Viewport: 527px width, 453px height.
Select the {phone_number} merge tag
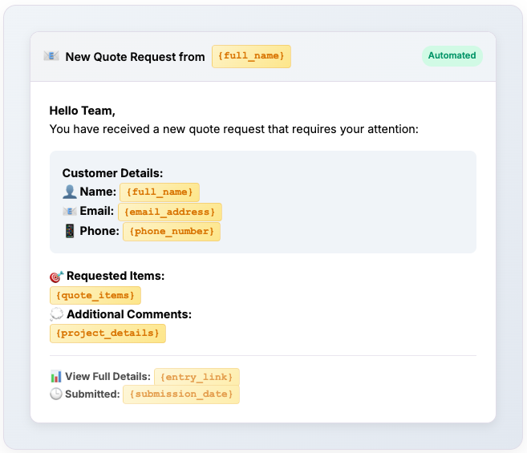[x=172, y=232]
